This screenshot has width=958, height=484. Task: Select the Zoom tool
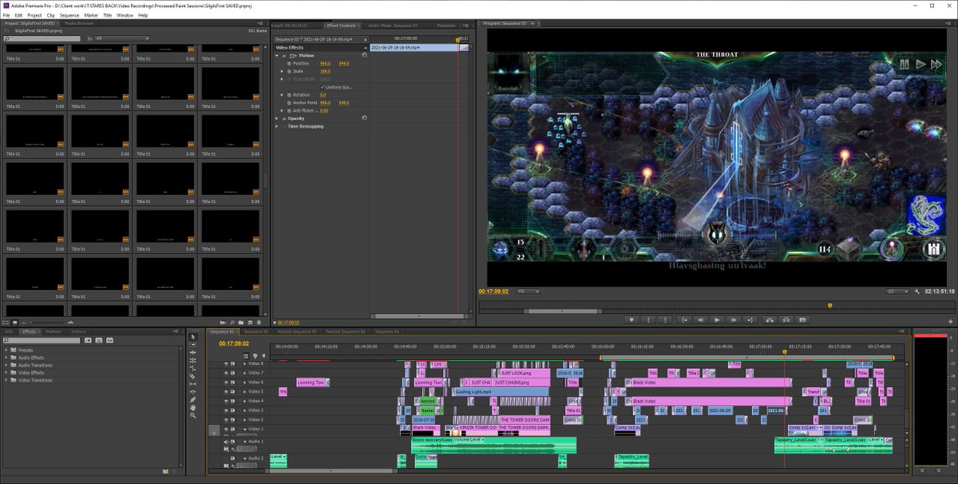pyautogui.click(x=193, y=416)
